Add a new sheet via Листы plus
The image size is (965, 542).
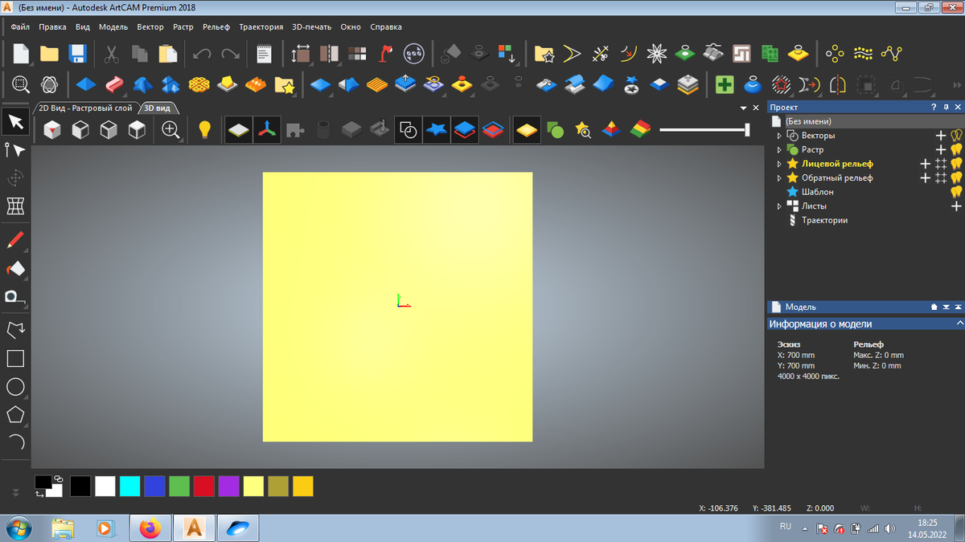956,206
